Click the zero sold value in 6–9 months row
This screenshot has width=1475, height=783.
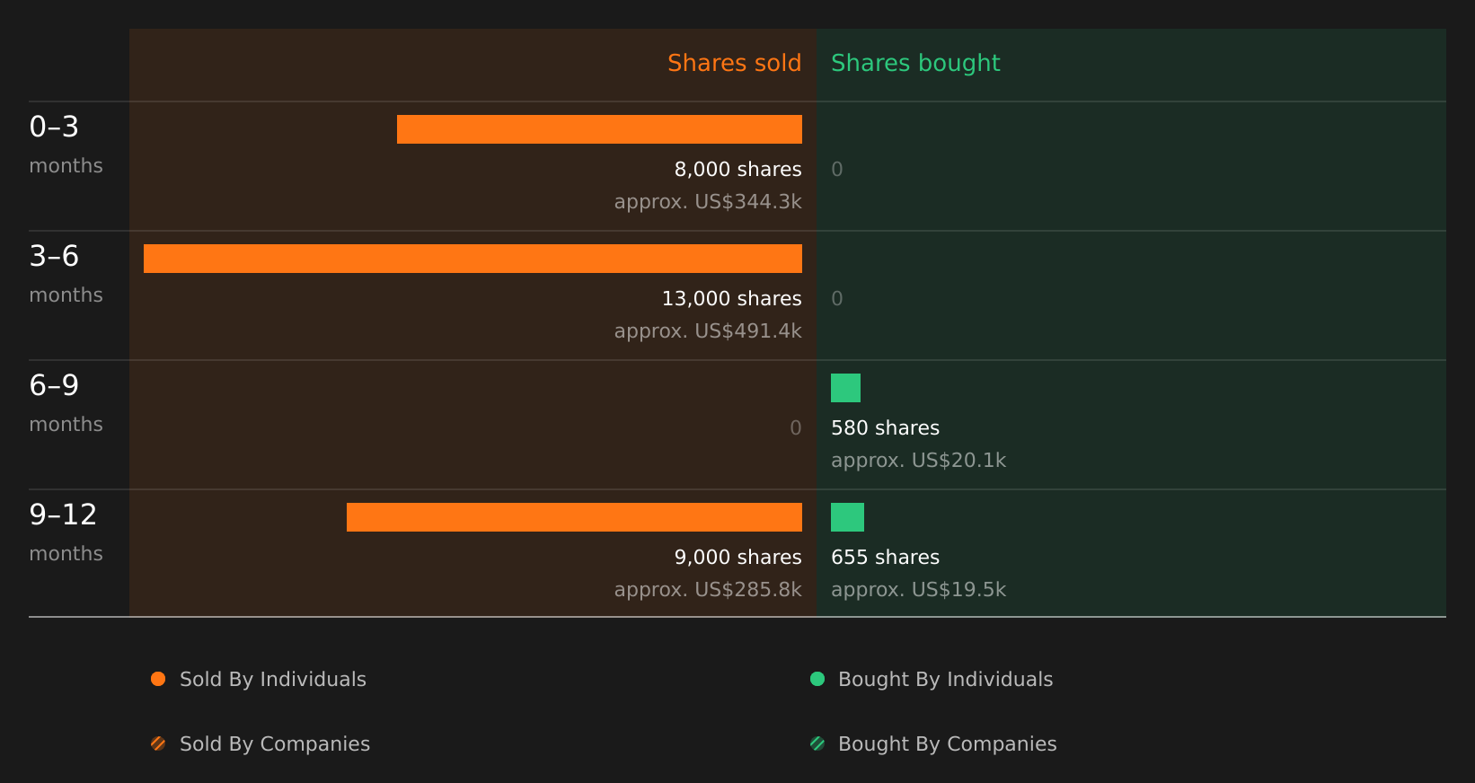[796, 428]
